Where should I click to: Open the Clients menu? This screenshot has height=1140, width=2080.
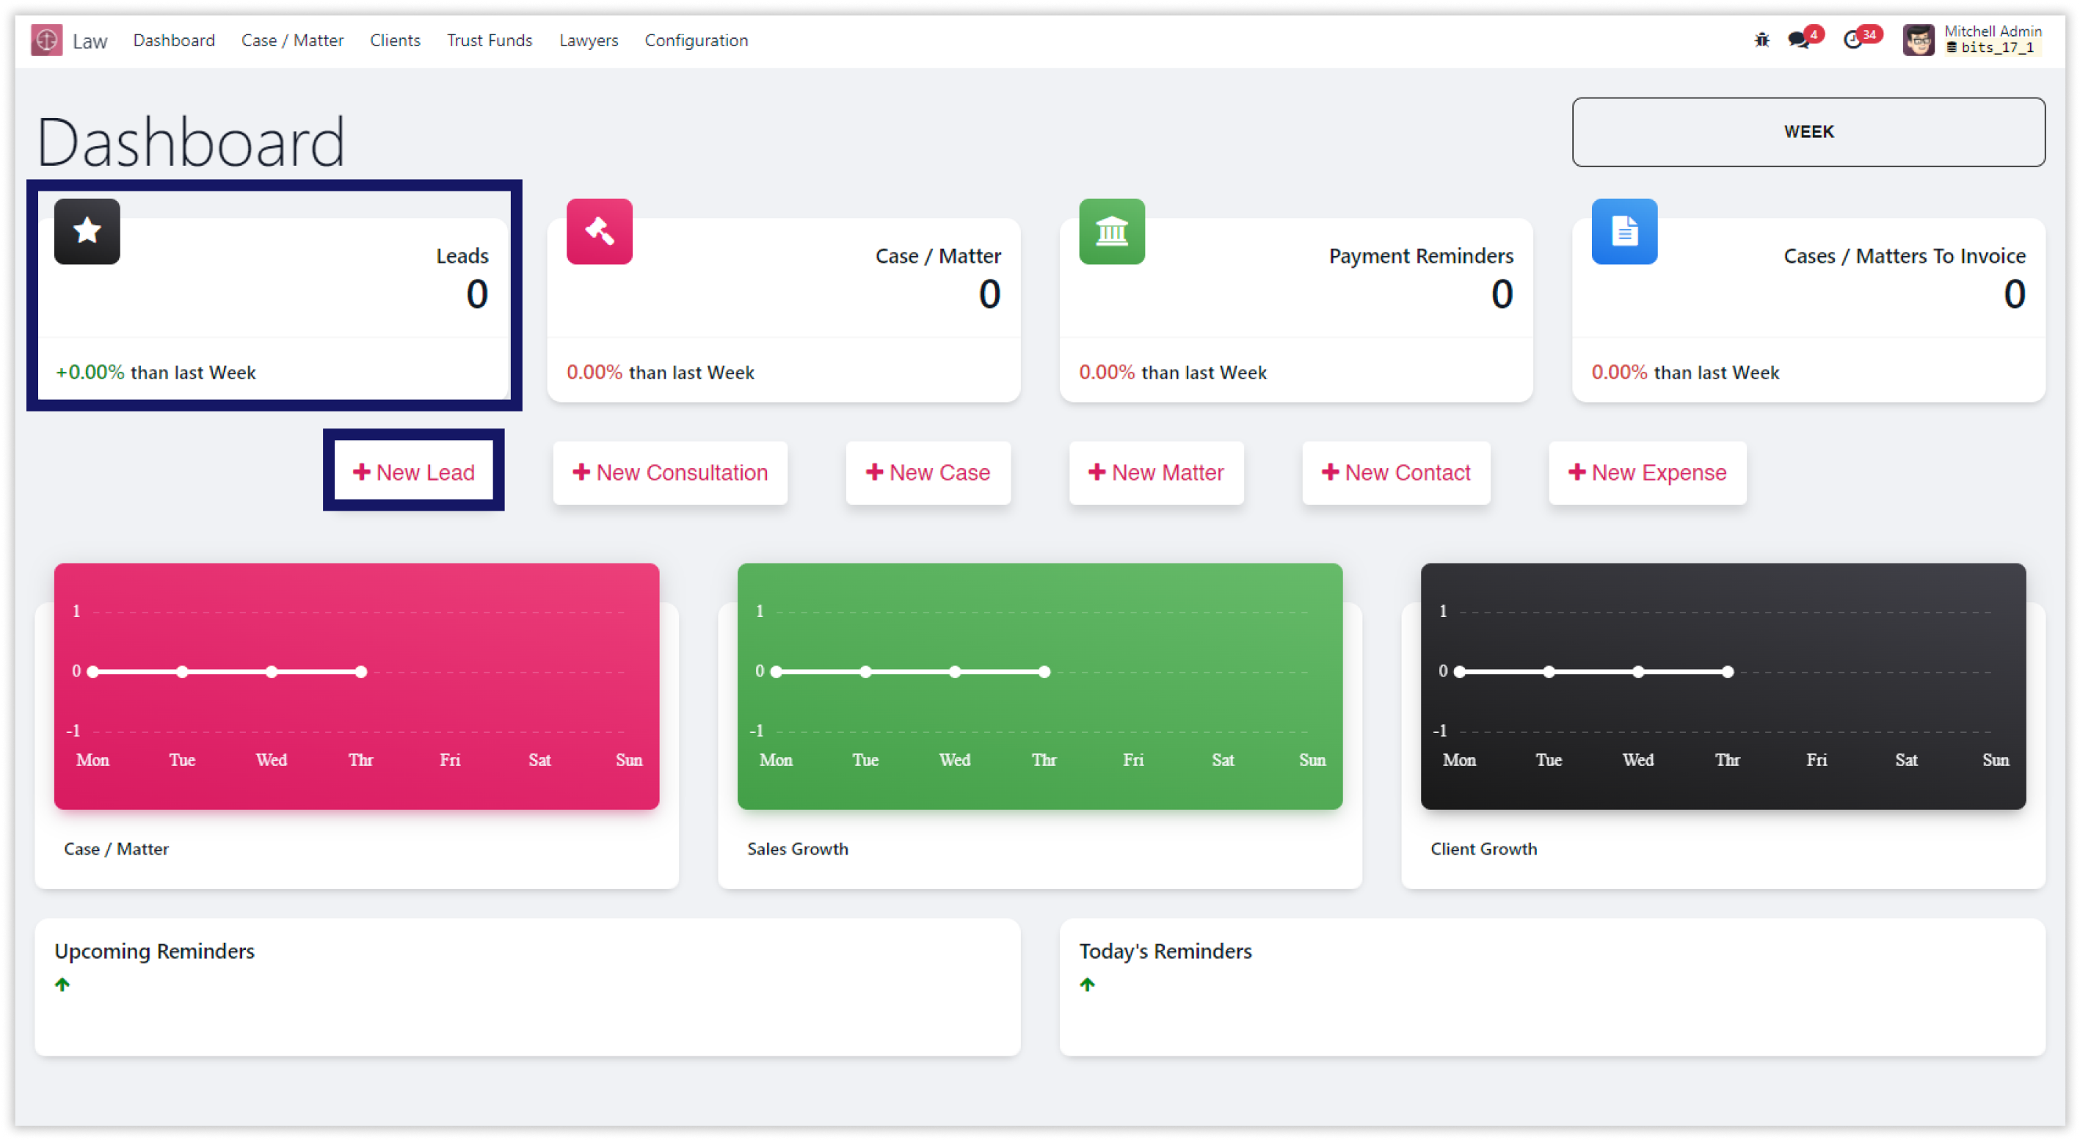coord(395,40)
